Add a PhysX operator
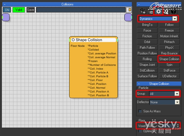This screenshot has width=184, height=136. coord(169,48)
